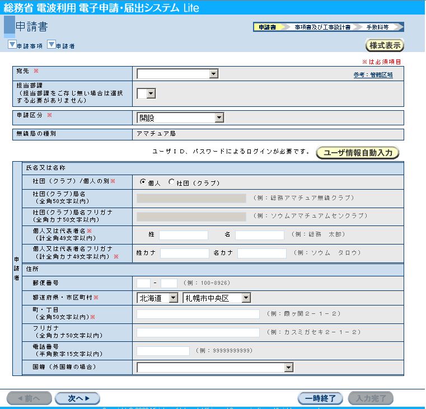Click the 次へ next button
426x409 pixels.
77,398
